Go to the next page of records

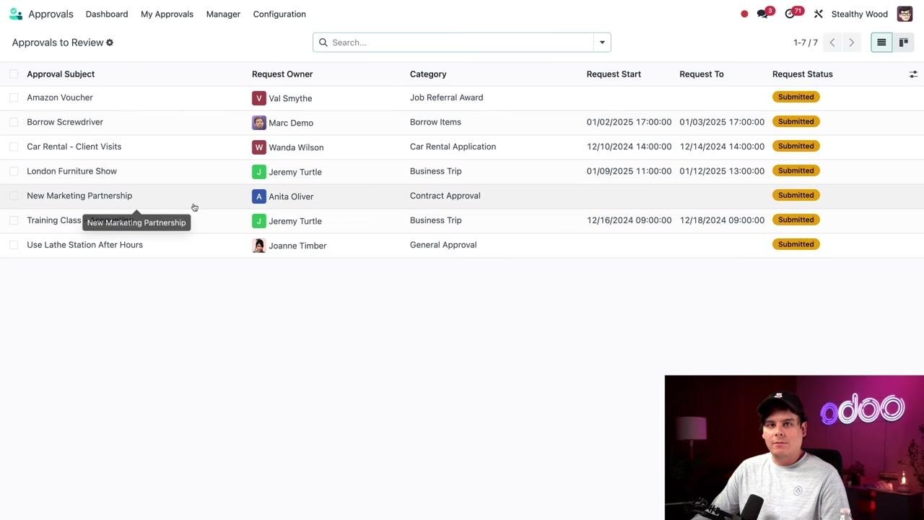[851, 43]
